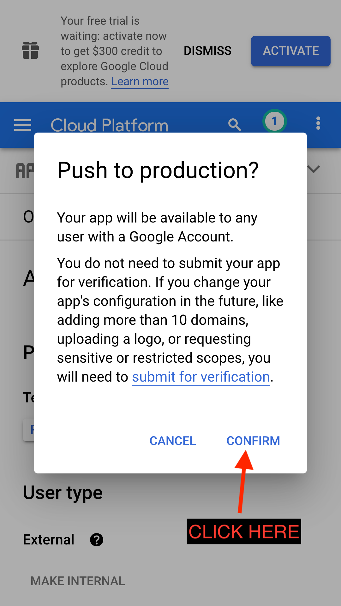Click the partially hidden API logo

[x=25, y=171]
